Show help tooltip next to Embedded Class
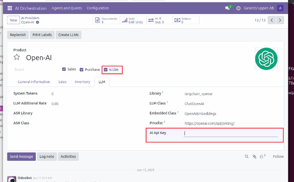 pyautogui.click(x=178, y=112)
